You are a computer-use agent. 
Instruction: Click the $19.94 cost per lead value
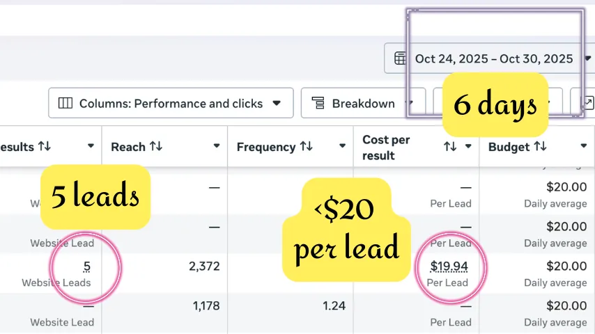tap(449, 266)
